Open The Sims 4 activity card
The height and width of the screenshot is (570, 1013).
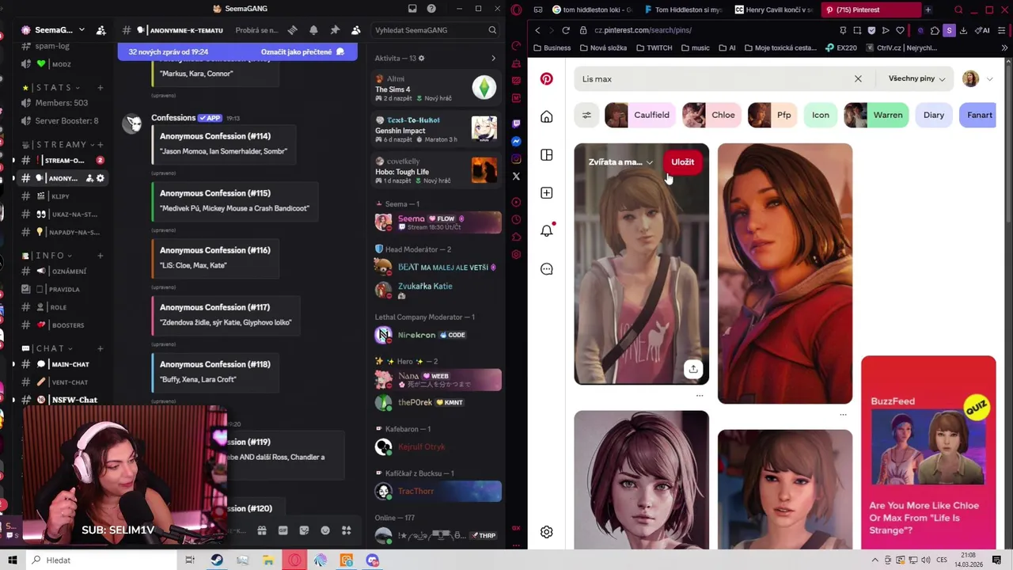click(x=436, y=88)
